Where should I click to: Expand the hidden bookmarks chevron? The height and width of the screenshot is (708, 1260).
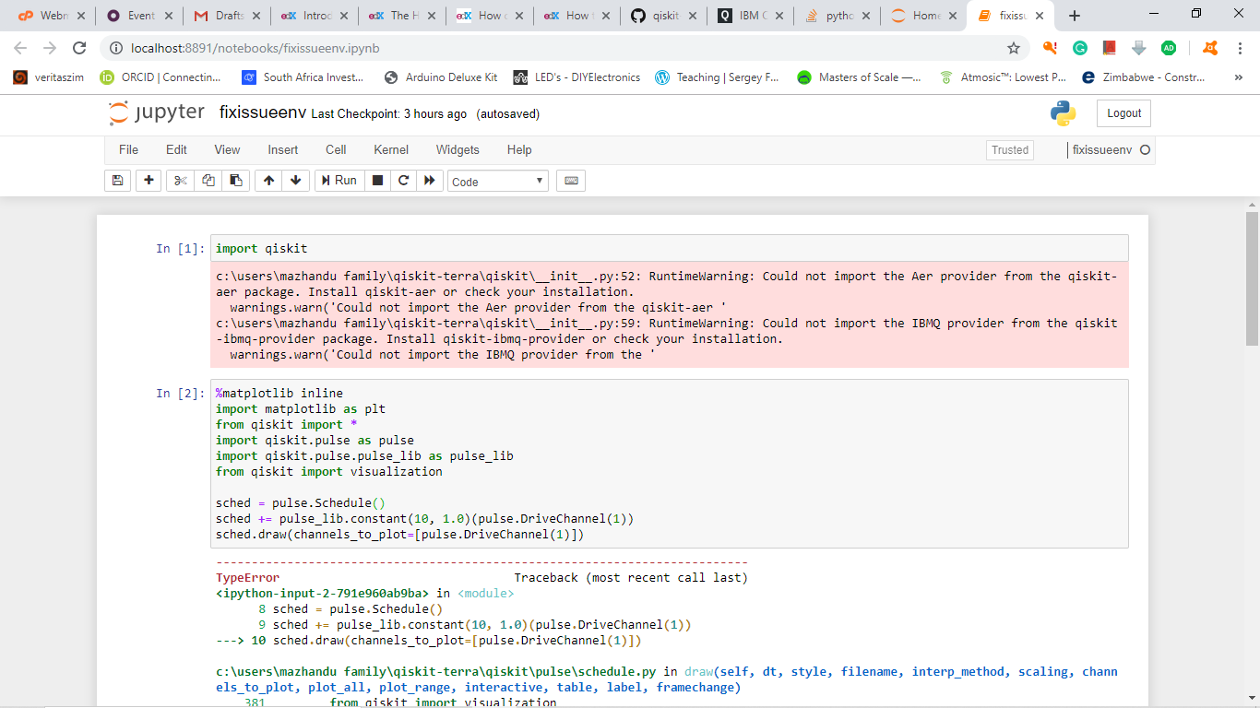[x=1238, y=77]
